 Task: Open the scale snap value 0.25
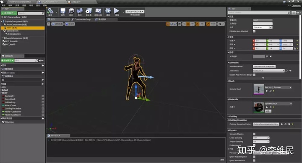213,24
